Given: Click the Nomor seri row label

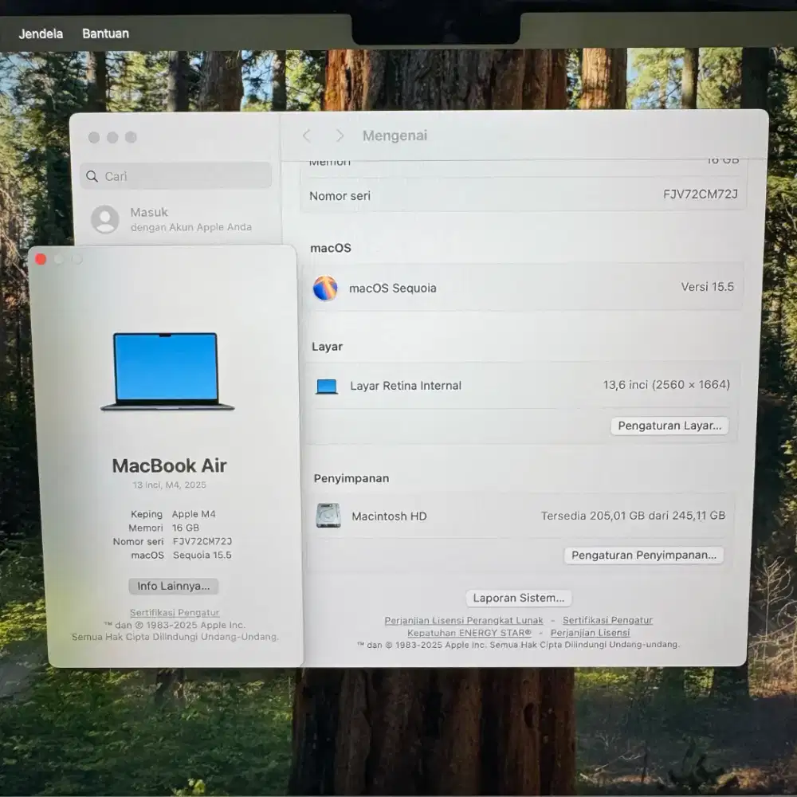Looking at the screenshot, I should pos(340,196).
